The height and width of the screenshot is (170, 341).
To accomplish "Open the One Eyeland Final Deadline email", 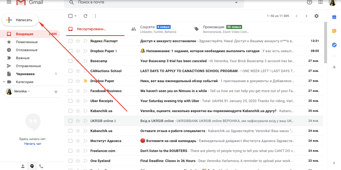I will tap(193, 161).
